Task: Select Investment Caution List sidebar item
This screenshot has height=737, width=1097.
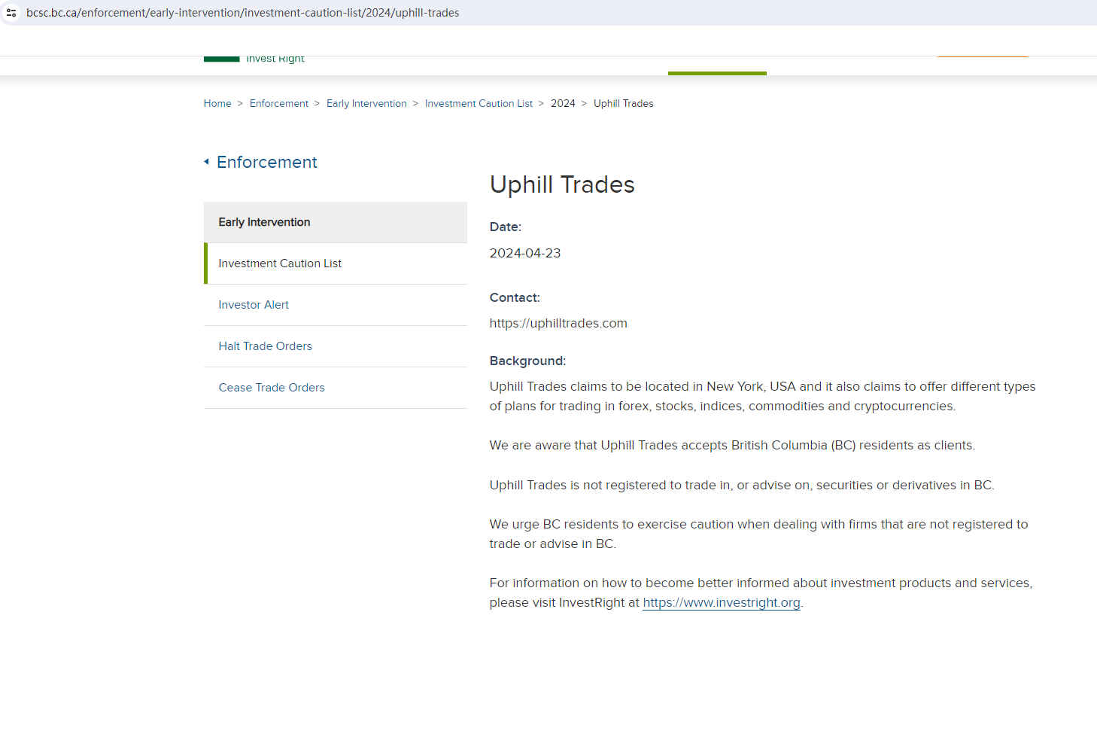Action: tap(280, 263)
